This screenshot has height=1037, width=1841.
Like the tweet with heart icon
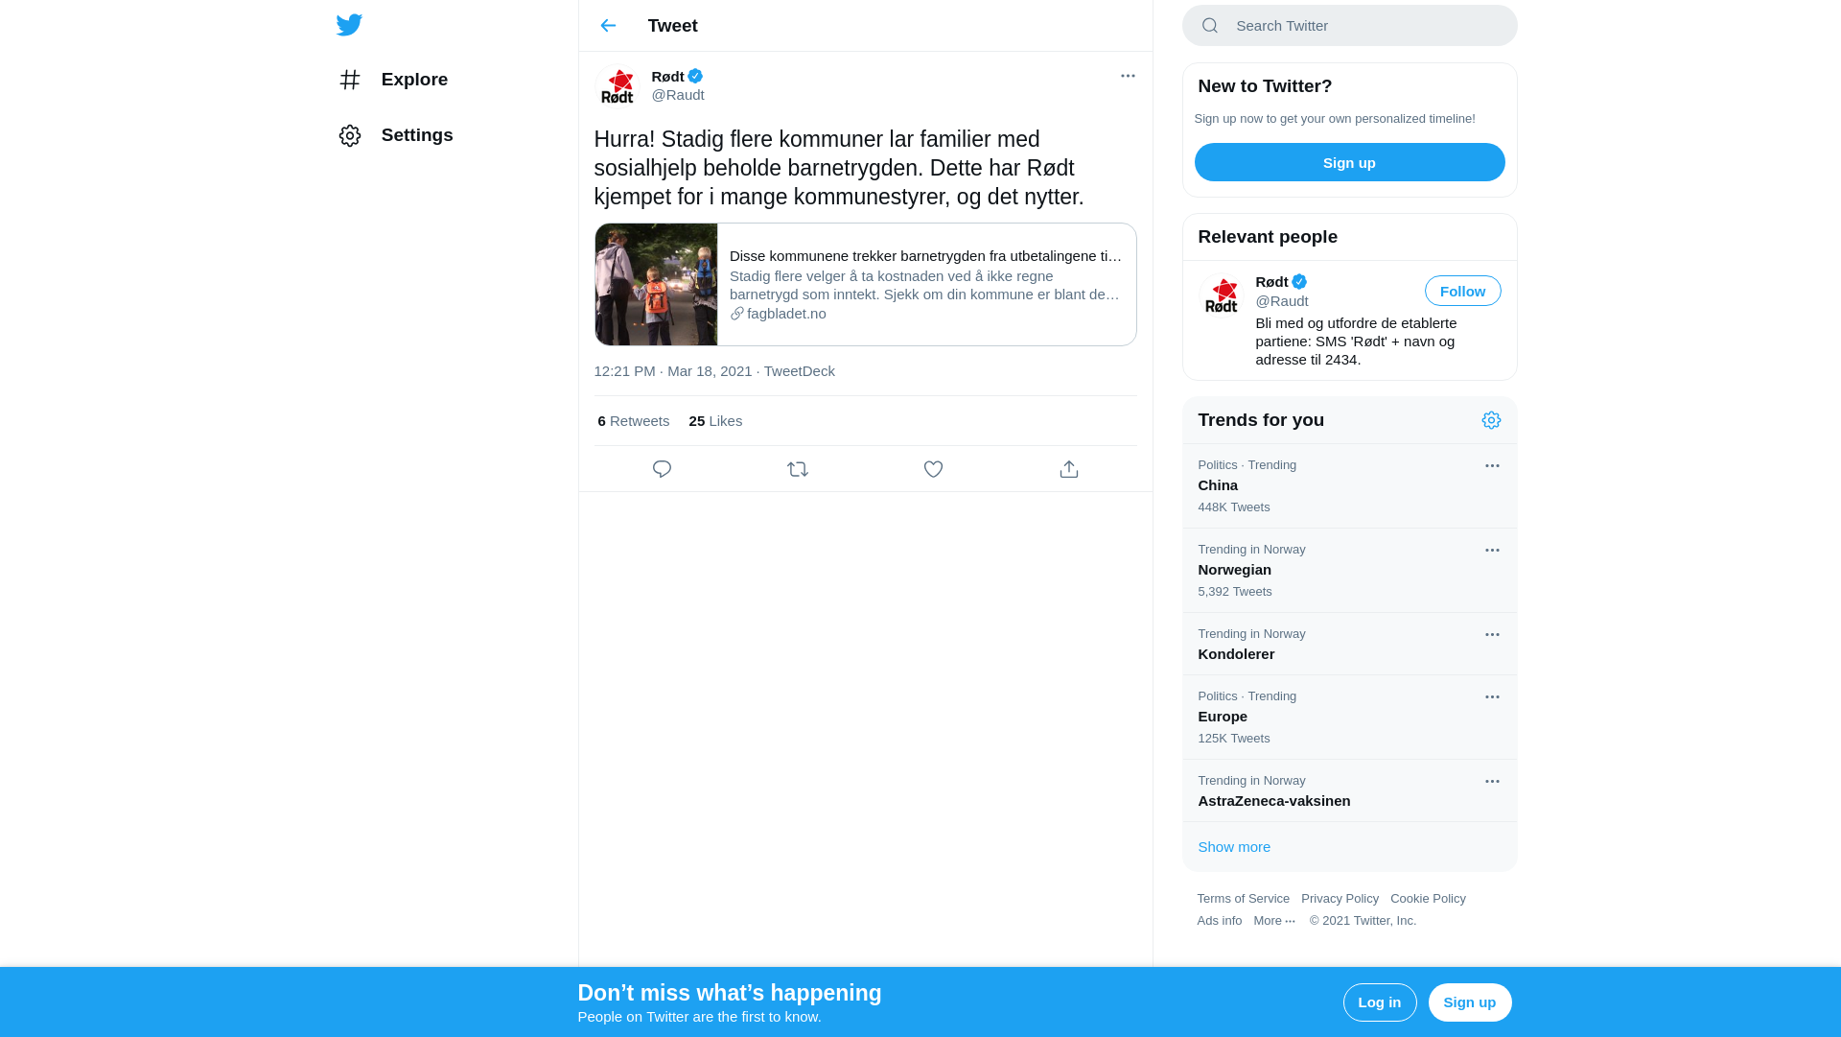[933, 469]
